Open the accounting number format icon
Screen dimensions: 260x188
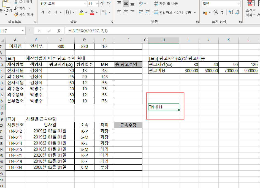click(x=205, y=12)
